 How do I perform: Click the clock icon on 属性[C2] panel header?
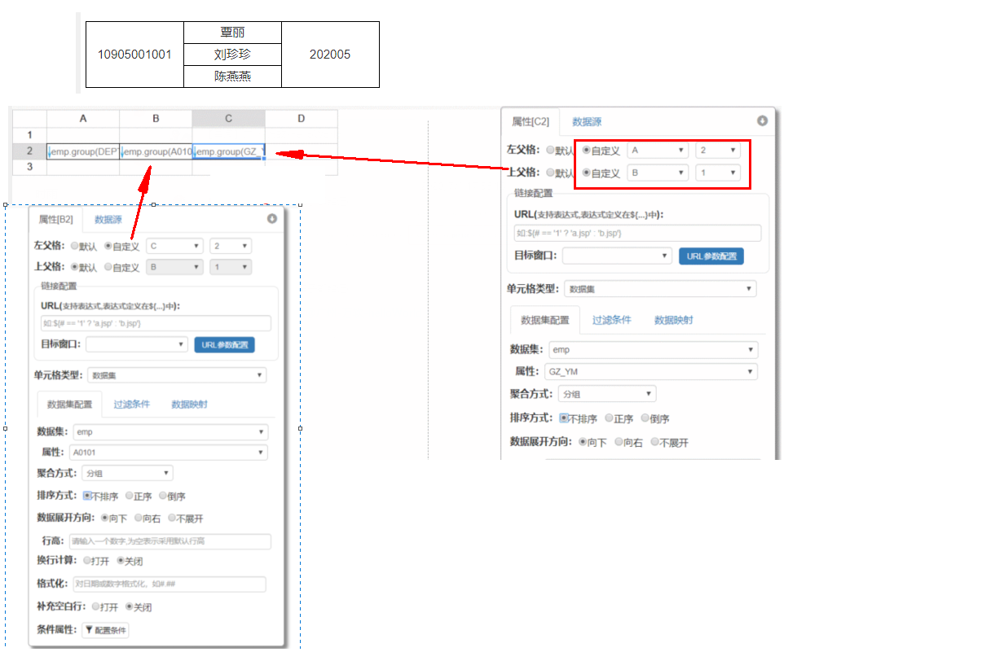[x=761, y=120]
